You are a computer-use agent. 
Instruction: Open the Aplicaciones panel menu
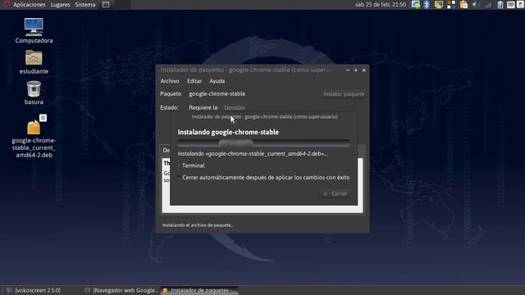point(30,5)
